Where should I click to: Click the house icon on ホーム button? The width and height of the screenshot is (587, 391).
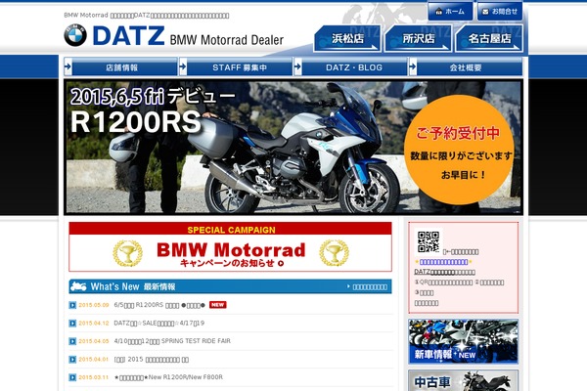click(439, 12)
